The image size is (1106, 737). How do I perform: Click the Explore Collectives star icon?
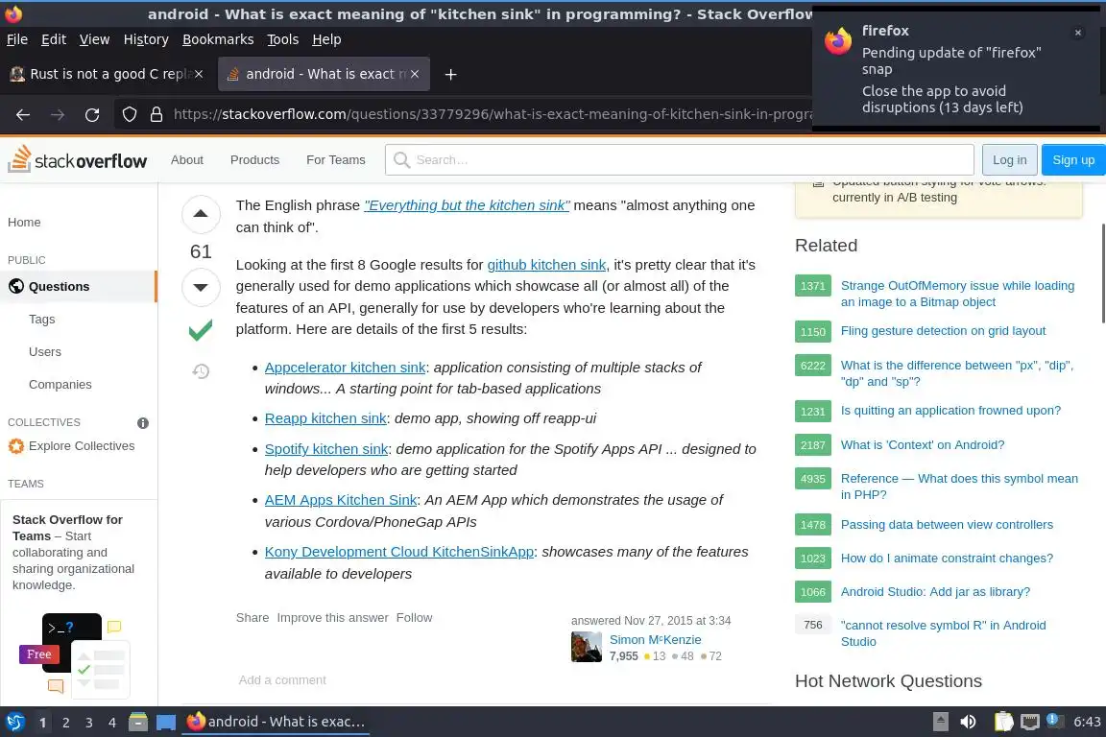coord(16,446)
